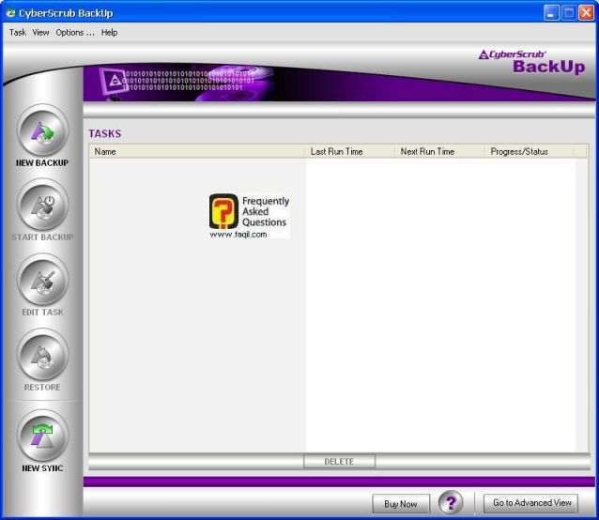Click the New Backup icon
Viewport: 599px width, 520px height.
(x=42, y=130)
